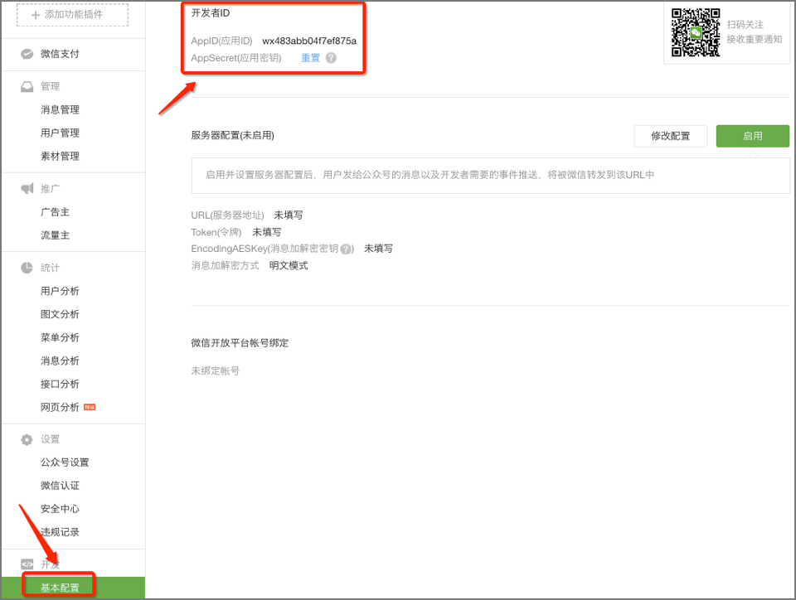Go to 广告主 under 推广

[55, 212]
